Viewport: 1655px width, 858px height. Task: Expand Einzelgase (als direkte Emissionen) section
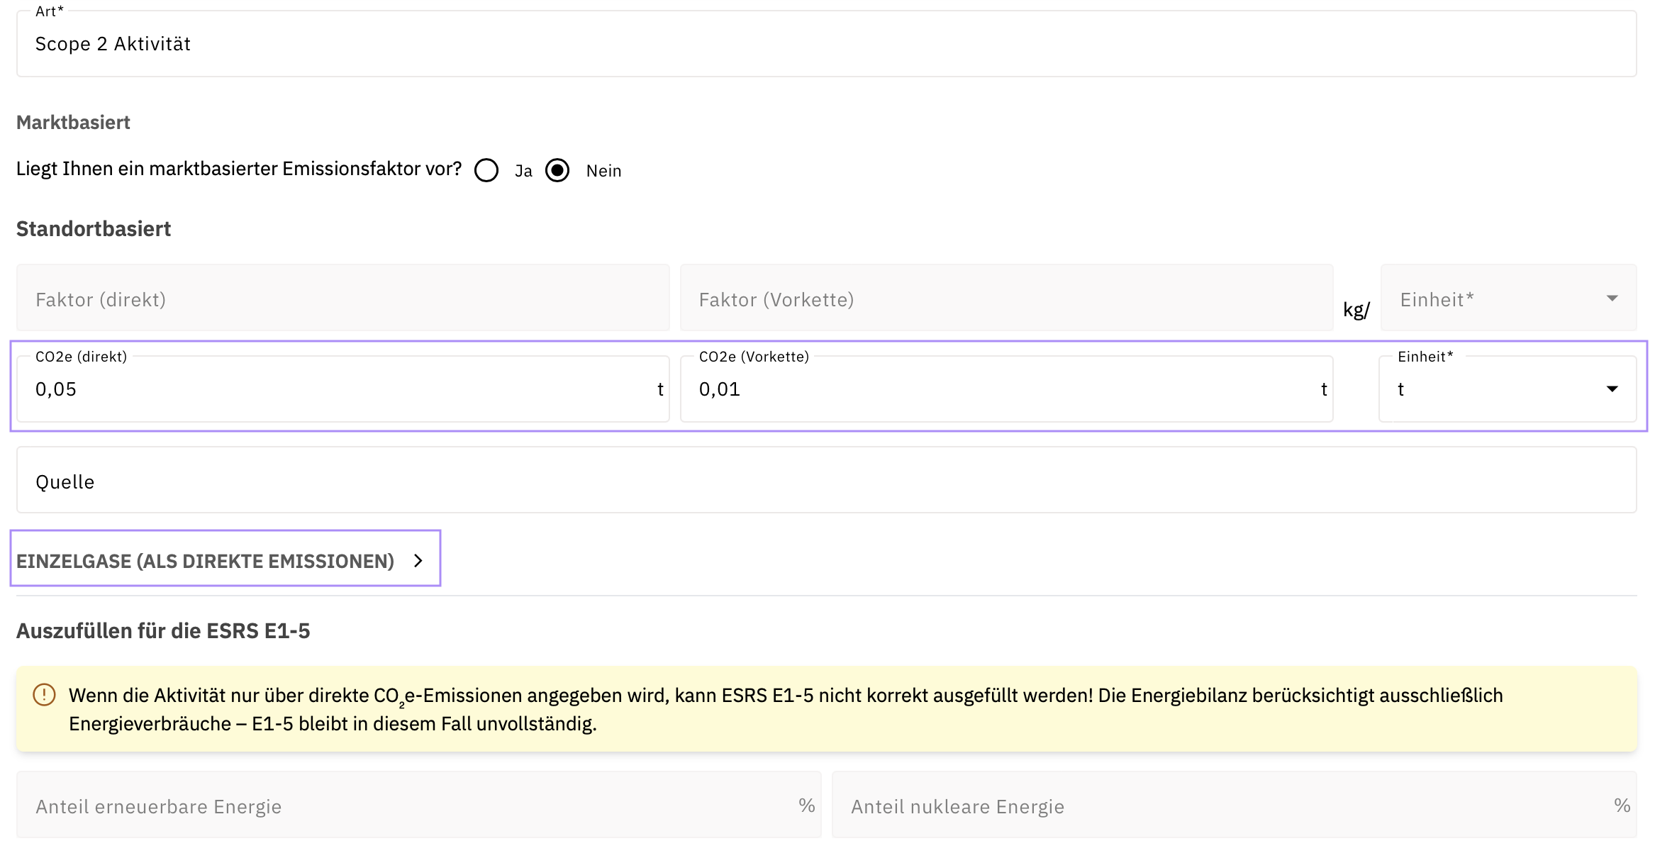206,561
